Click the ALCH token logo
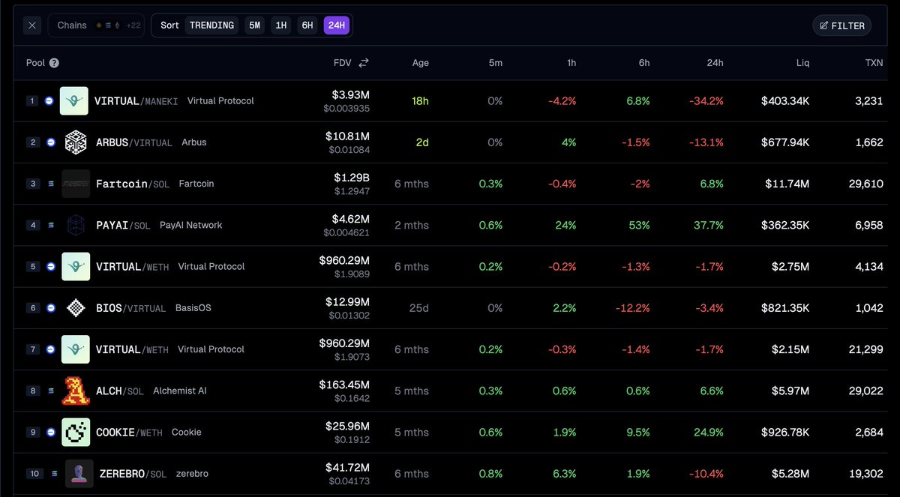 pos(76,391)
